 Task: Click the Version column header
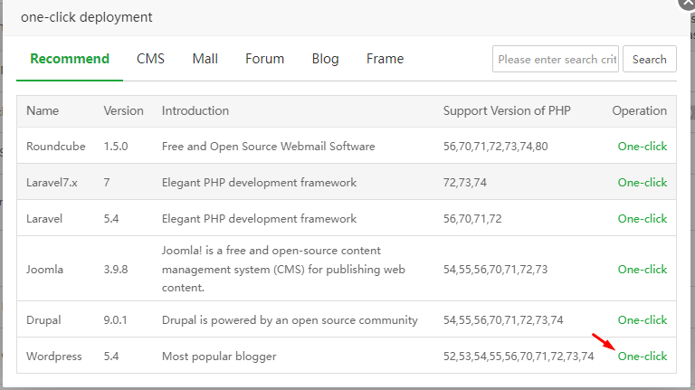click(124, 110)
